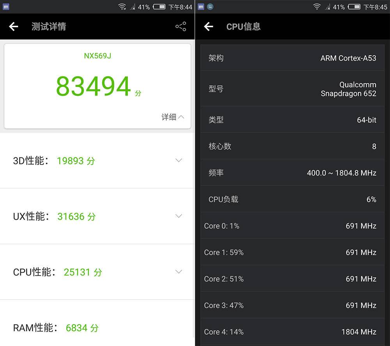Tap the back arrow on the CPU信息 screen
The image size is (390, 346).
click(209, 26)
